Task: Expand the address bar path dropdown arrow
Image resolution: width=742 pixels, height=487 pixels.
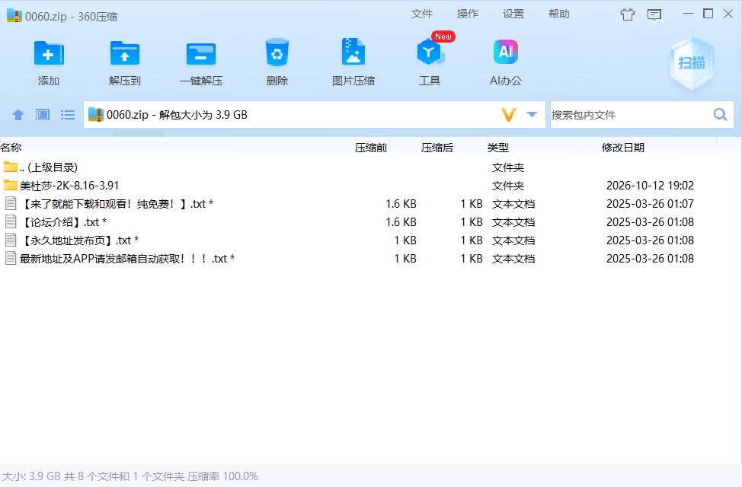Action: tap(532, 114)
